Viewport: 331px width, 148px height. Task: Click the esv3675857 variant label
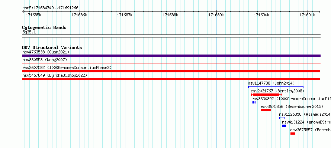[x=310, y=130]
